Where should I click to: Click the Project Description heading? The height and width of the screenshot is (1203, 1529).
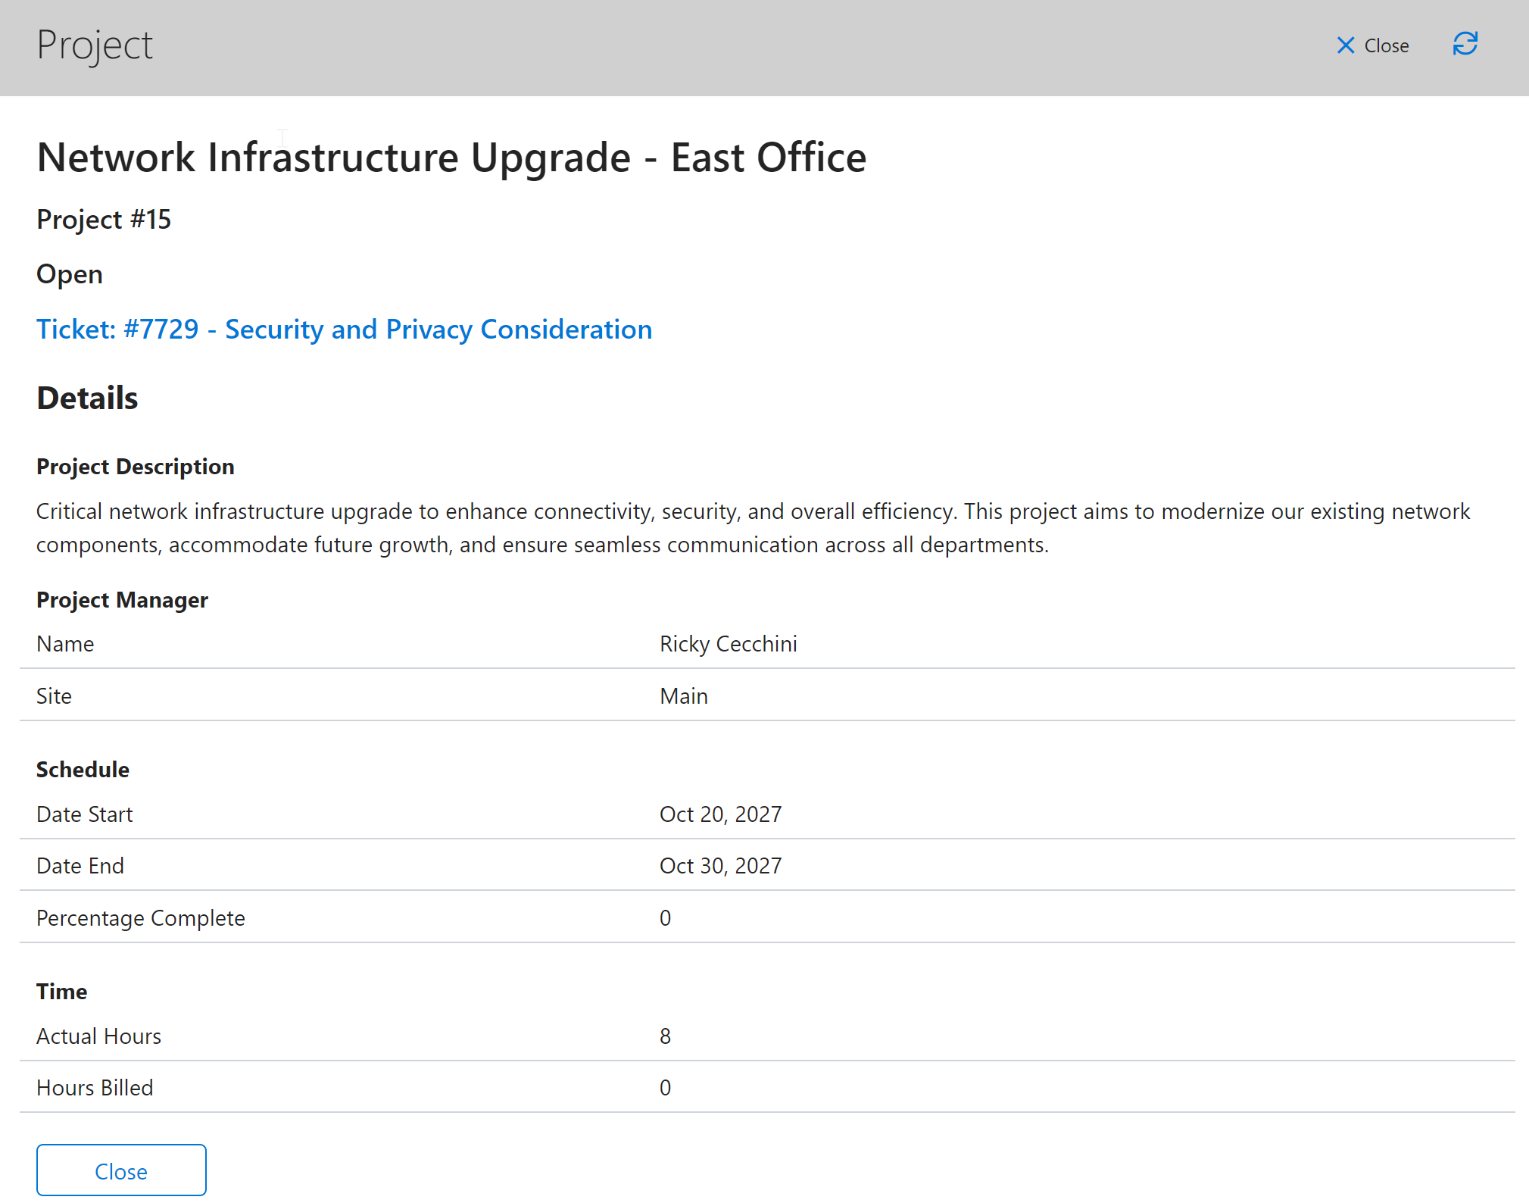pyautogui.click(x=135, y=466)
